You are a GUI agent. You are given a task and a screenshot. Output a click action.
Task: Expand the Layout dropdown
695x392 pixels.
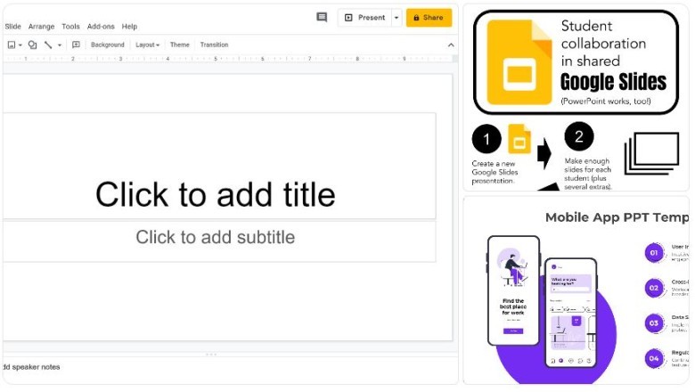coord(147,45)
